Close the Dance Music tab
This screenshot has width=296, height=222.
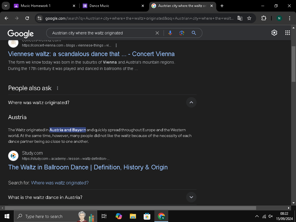143,6
